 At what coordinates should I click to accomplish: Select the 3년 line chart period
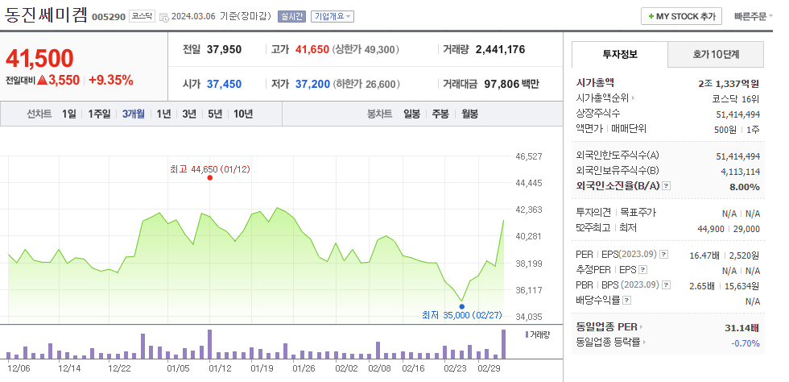click(x=189, y=114)
